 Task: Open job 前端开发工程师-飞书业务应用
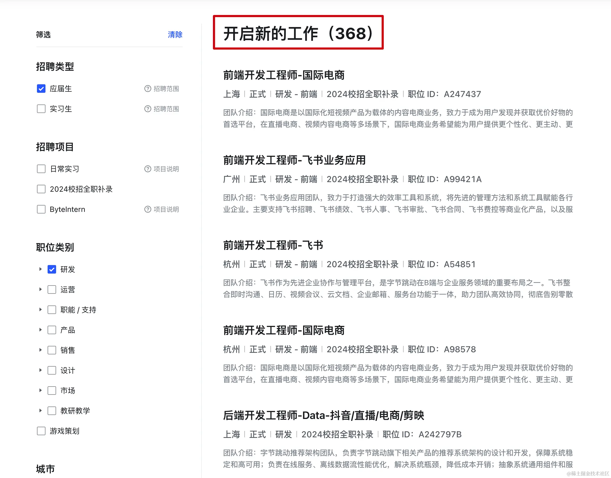pyautogui.click(x=294, y=160)
